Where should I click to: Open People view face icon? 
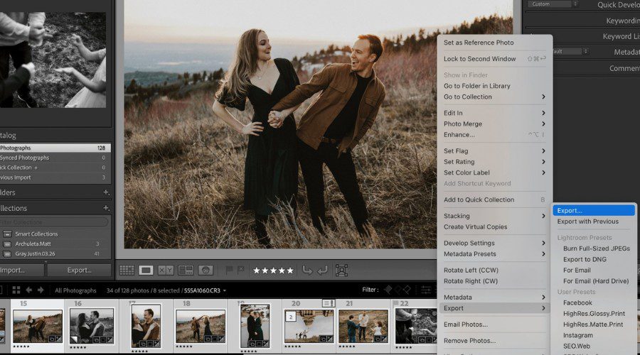(206, 271)
